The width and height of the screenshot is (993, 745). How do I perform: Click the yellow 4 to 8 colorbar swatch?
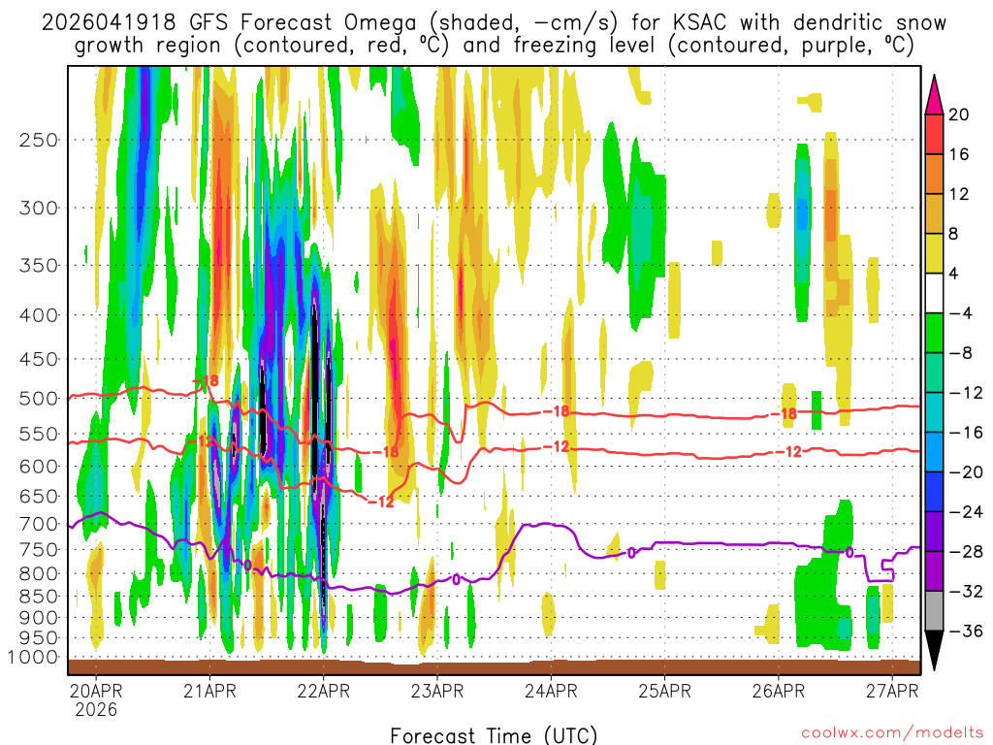pyautogui.click(x=934, y=253)
